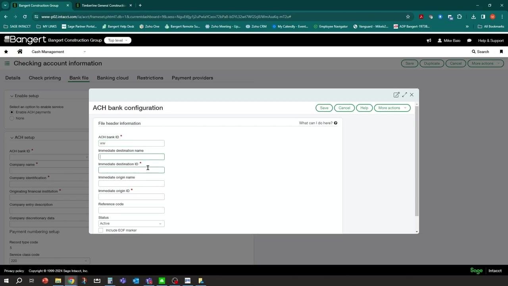Select Enable ACH payments radio button

click(12, 112)
